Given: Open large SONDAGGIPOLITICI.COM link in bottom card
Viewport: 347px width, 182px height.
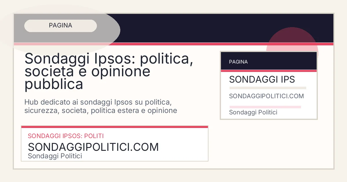Looking at the screenshot, I should (x=93, y=147).
